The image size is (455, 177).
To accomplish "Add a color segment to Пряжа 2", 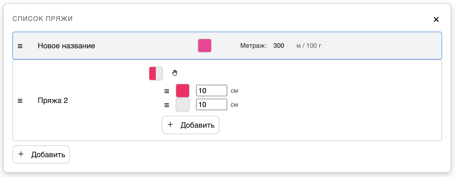I will tap(190, 125).
